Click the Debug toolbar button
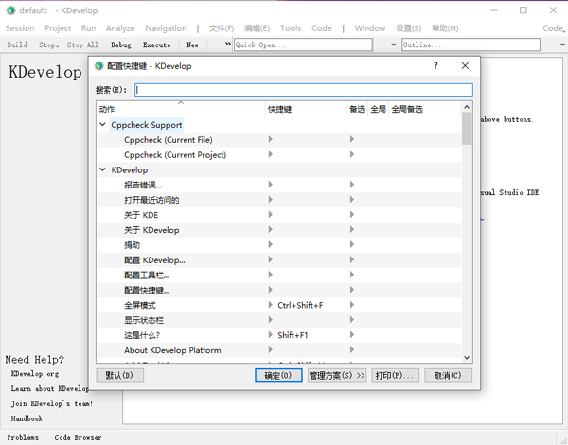The height and width of the screenshot is (445, 568). (x=121, y=44)
